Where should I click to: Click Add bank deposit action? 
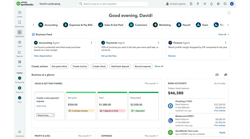click(120, 66)
